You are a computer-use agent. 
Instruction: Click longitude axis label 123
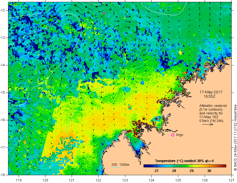pyautogui.click(x=125, y=180)
